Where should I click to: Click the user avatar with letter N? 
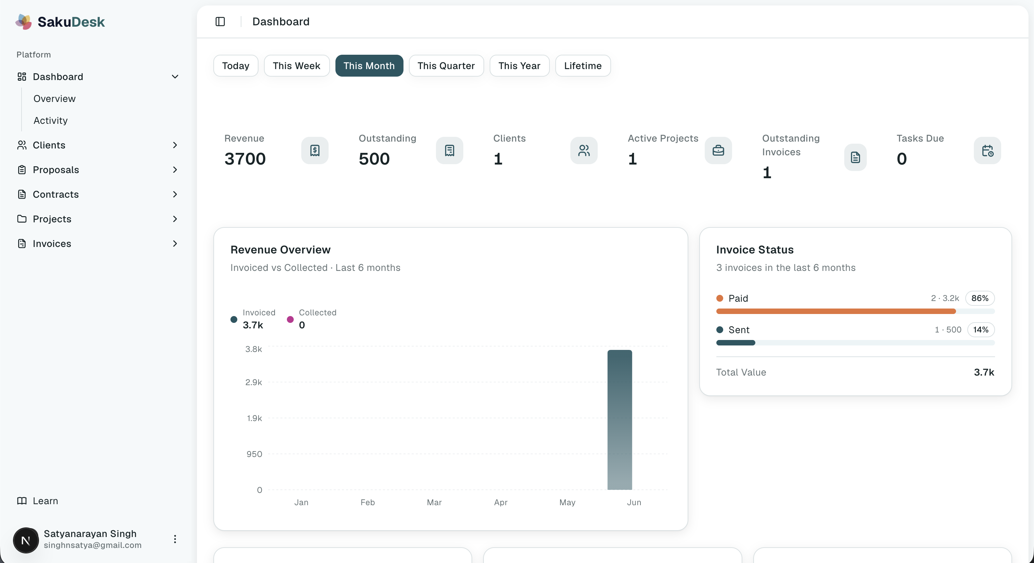coord(26,540)
